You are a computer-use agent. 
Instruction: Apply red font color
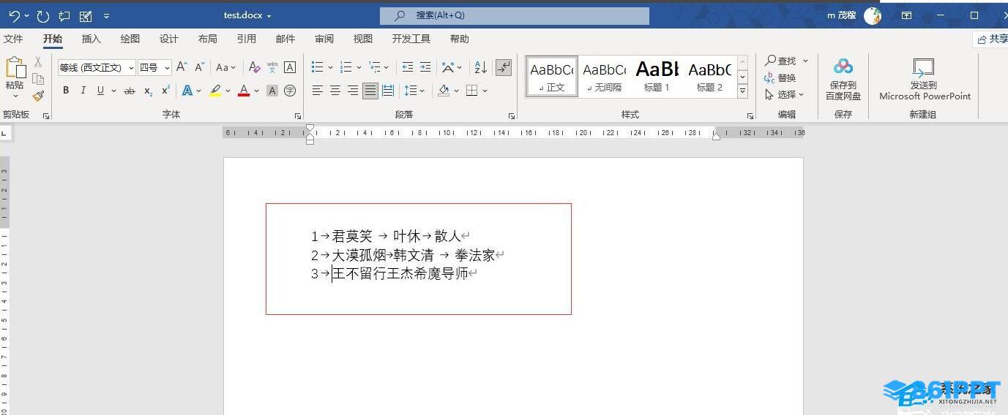coord(244,91)
